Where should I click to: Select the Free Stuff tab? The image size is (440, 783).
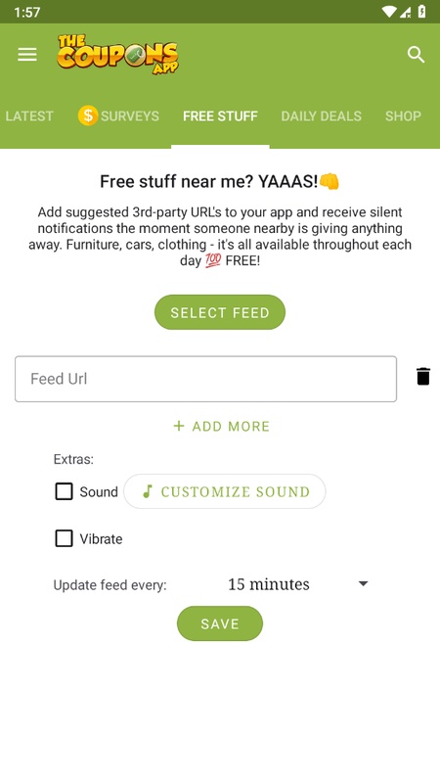pos(221,115)
